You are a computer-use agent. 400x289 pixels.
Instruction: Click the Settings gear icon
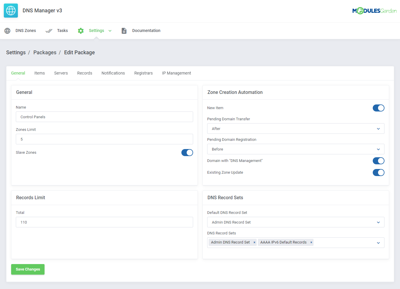pos(81,31)
